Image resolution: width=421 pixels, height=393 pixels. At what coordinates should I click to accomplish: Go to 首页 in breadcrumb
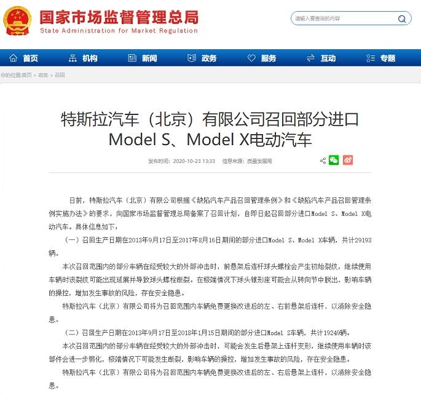point(26,75)
